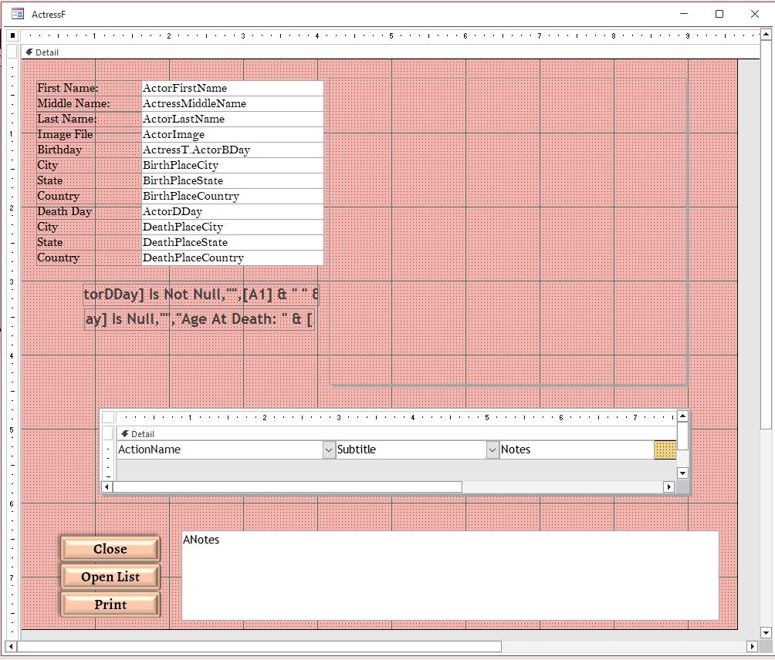Screen dimensions: 775x660
Task: Open the ActionName combo box dropdown
Action: [329, 450]
